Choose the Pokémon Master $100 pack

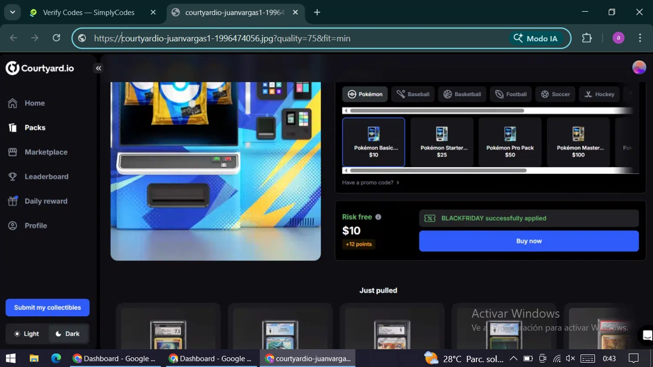coord(578,142)
